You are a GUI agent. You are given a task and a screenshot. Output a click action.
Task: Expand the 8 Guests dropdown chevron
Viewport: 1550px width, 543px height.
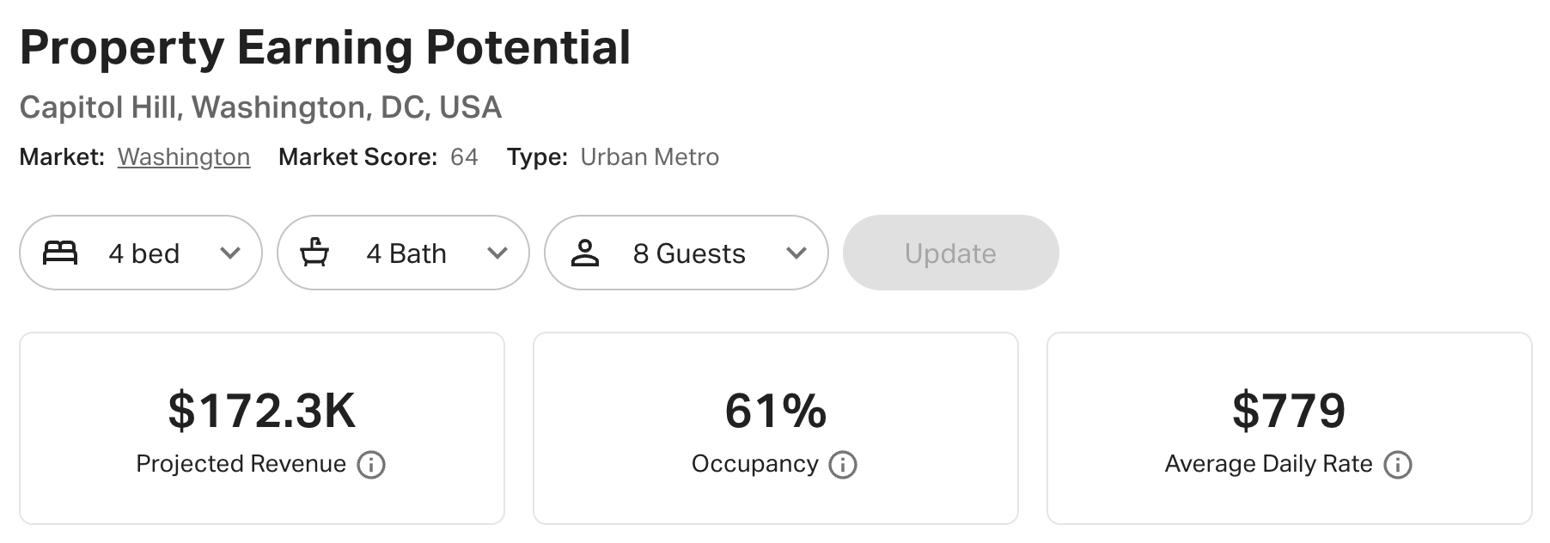coord(796,253)
